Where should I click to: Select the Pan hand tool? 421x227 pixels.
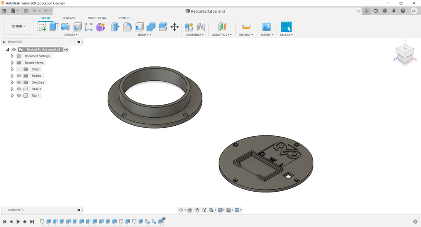[197, 210]
